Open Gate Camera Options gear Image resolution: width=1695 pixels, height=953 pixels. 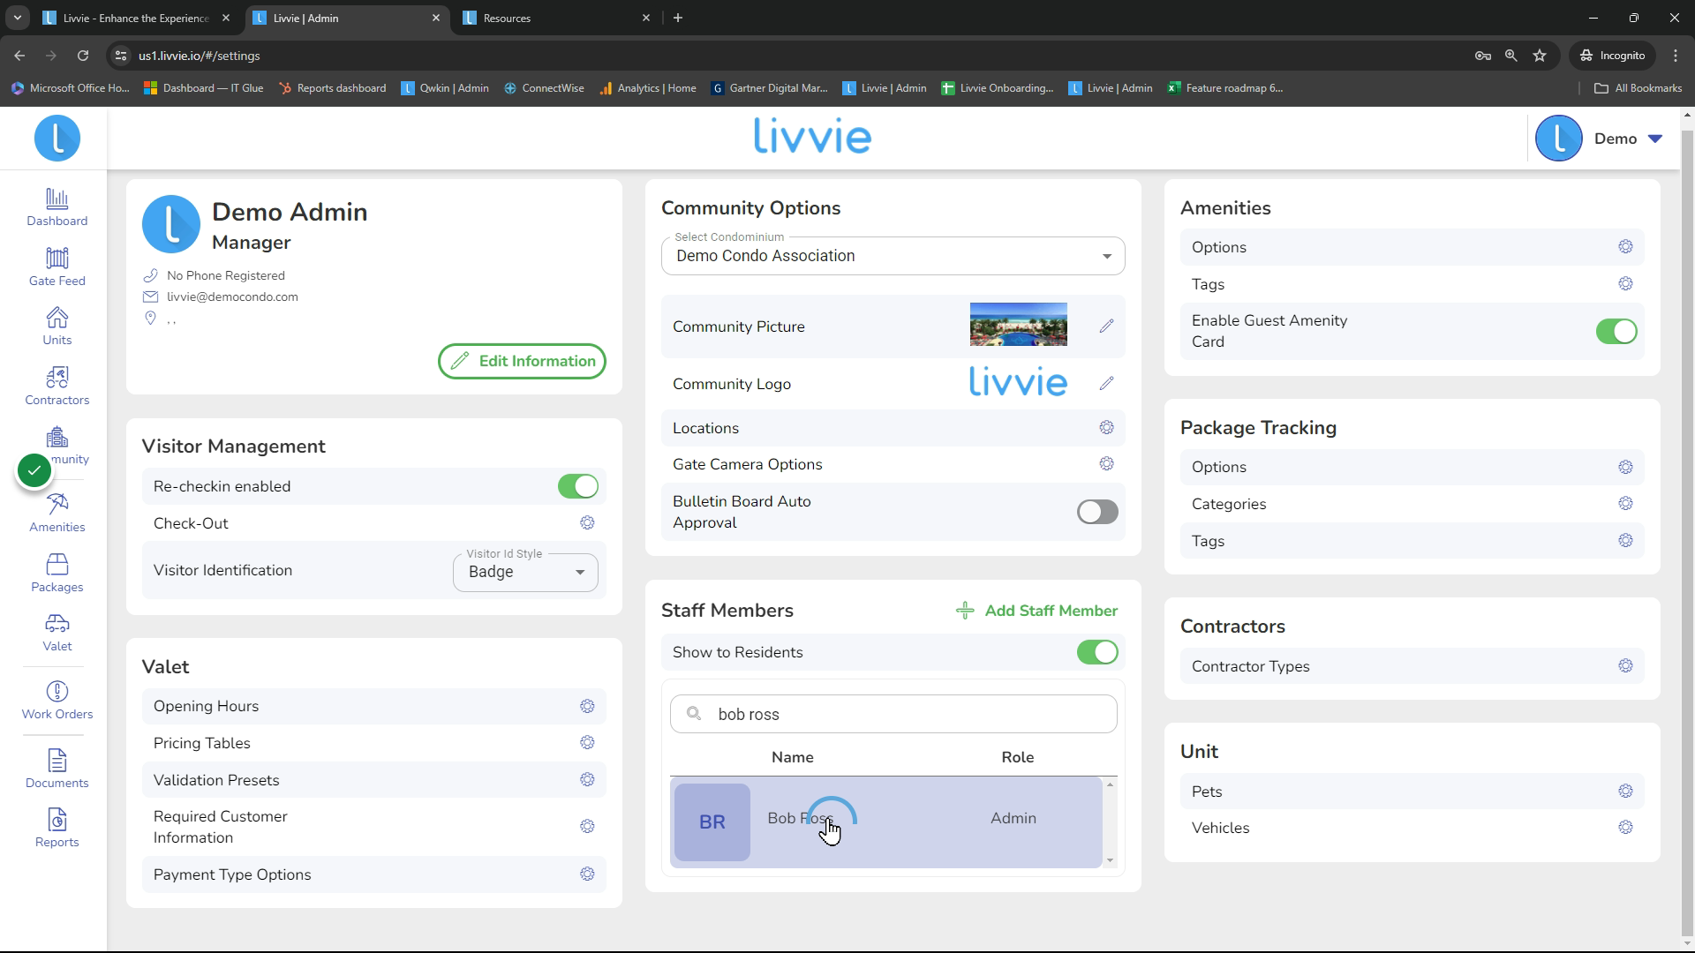pyautogui.click(x=1106, y=464)
